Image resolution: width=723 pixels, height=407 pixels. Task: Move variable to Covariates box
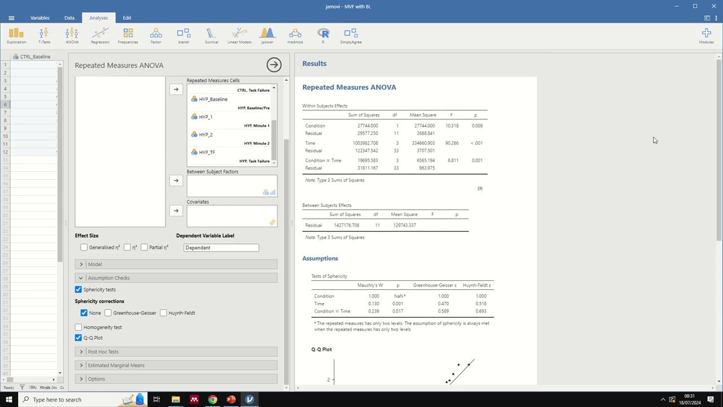pos(176,210)
